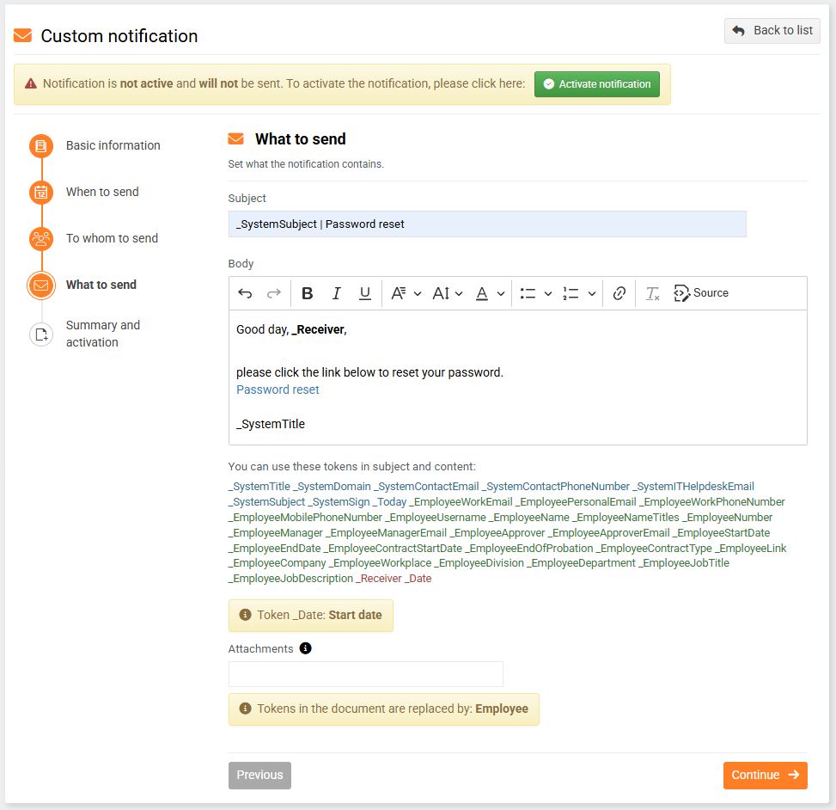
Task: Click the Remove Format icon
Action: coord(653,293)
